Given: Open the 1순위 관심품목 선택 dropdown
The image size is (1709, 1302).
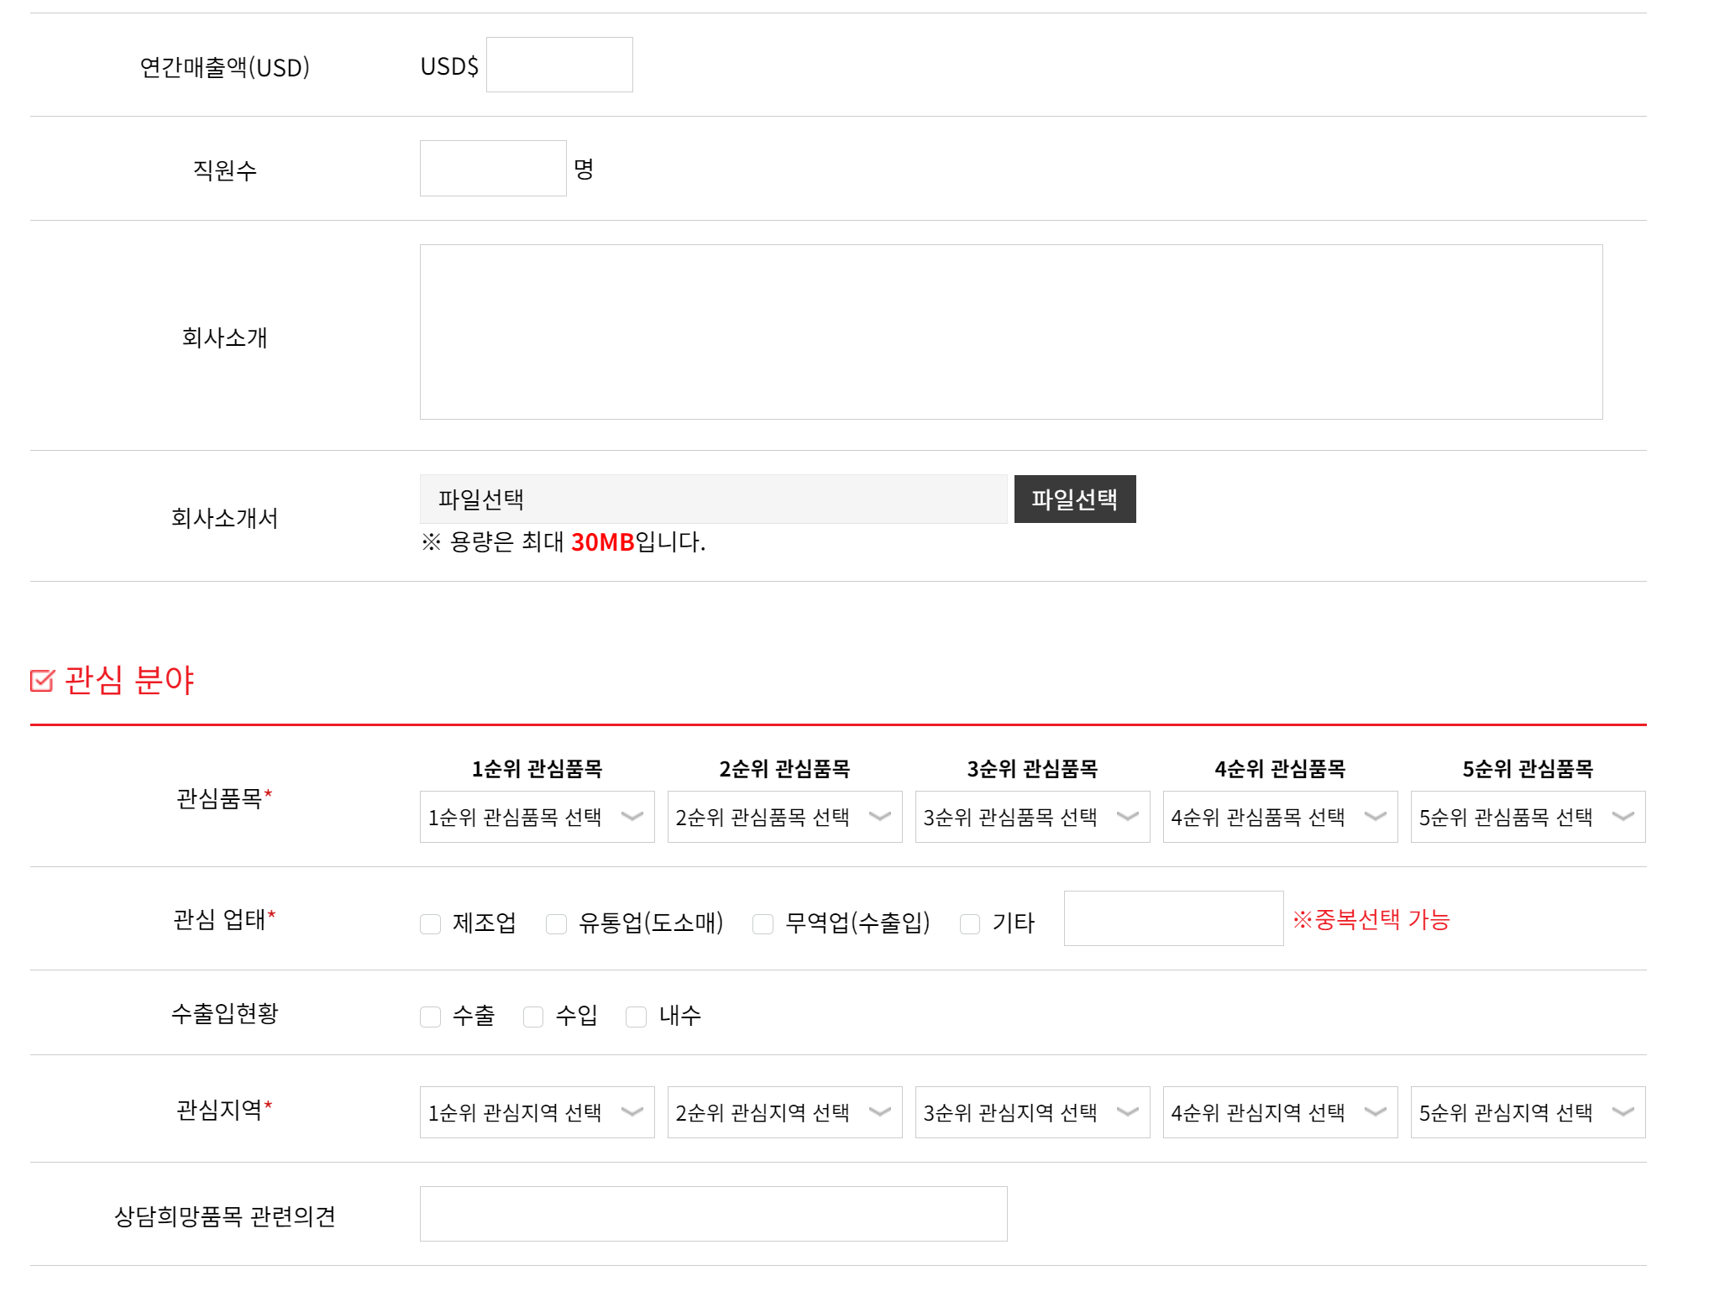Looking at the screenshot, I should click(x=537, y=817).
